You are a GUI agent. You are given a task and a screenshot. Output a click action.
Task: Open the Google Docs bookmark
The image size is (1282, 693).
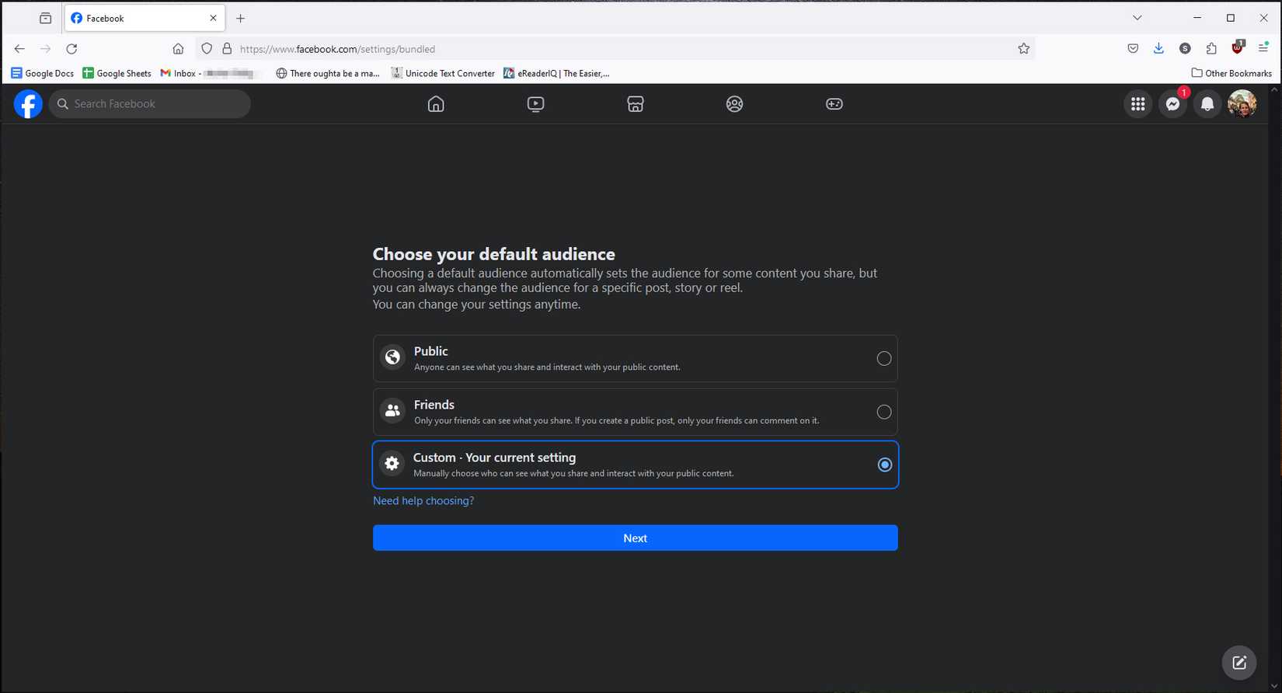click(43, 73)
